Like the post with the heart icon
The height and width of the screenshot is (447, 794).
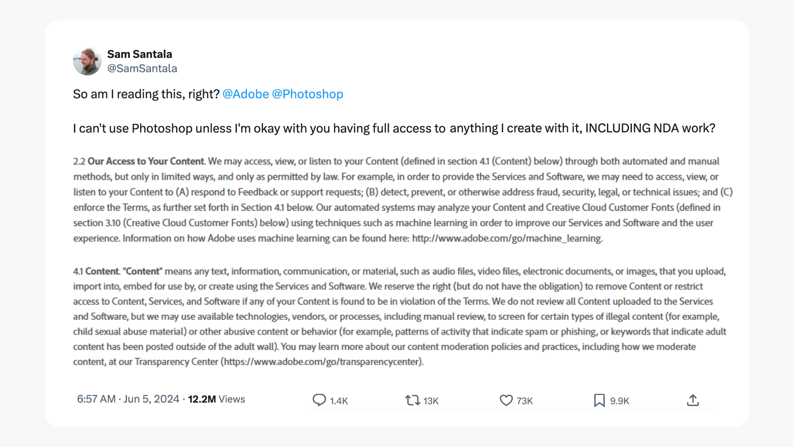pos(506,400)
